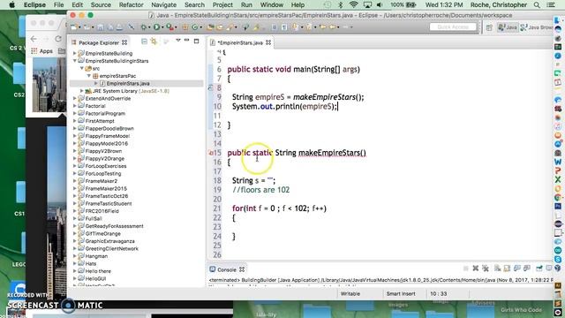This screenshot has width=565, height=318.
Task: Click Remove All Terminated Launches in Console
Action: pyautogui.click(x=486, y=269)
